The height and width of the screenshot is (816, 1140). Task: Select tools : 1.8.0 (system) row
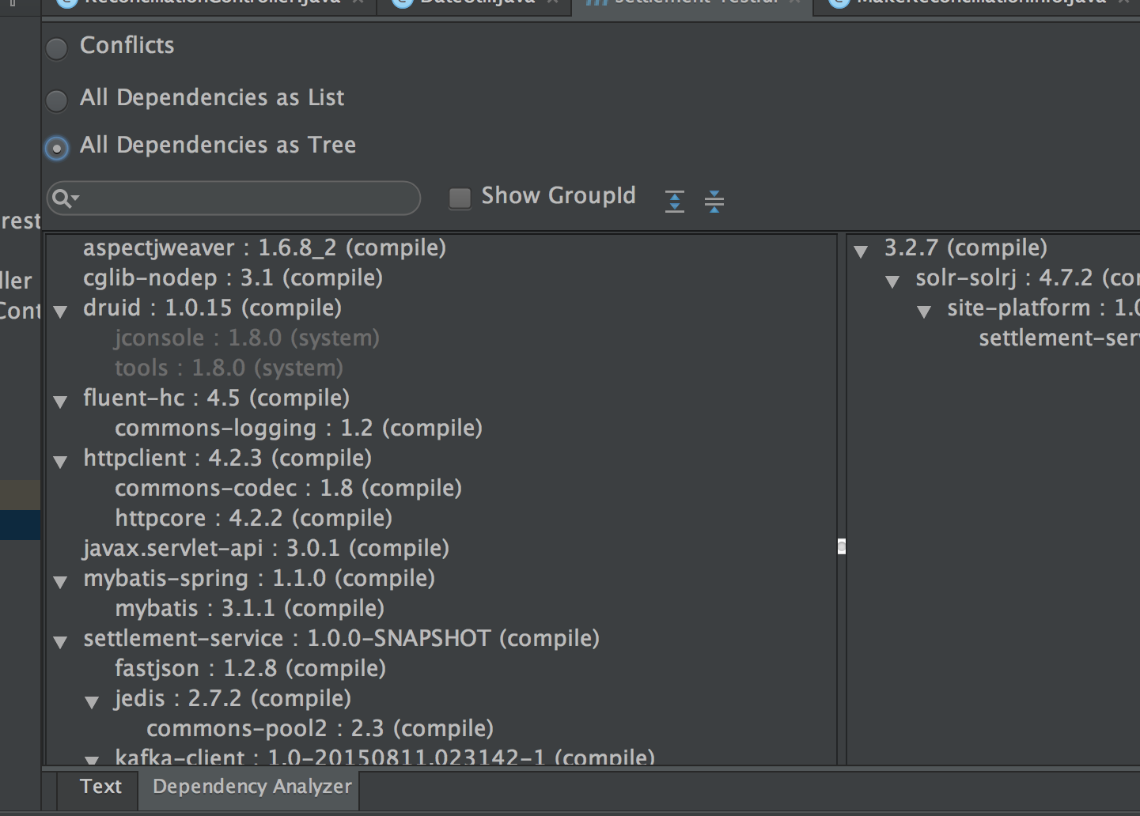tap(229, 368)
